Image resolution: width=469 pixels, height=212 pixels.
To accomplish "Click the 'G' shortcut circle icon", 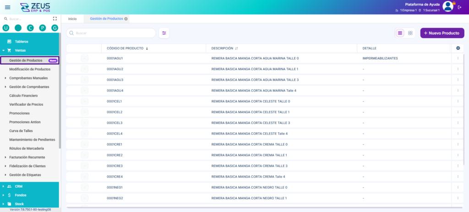I will point(55,28).
